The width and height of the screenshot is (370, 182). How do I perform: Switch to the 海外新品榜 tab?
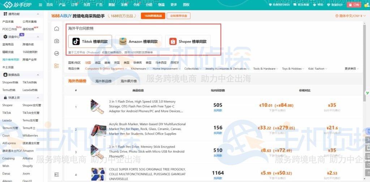click(103, 81)
